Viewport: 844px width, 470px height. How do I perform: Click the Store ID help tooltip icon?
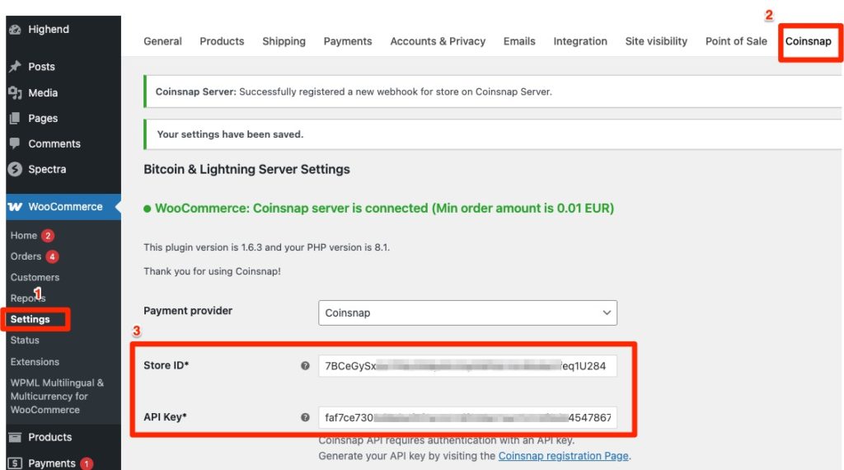point(305,365)
